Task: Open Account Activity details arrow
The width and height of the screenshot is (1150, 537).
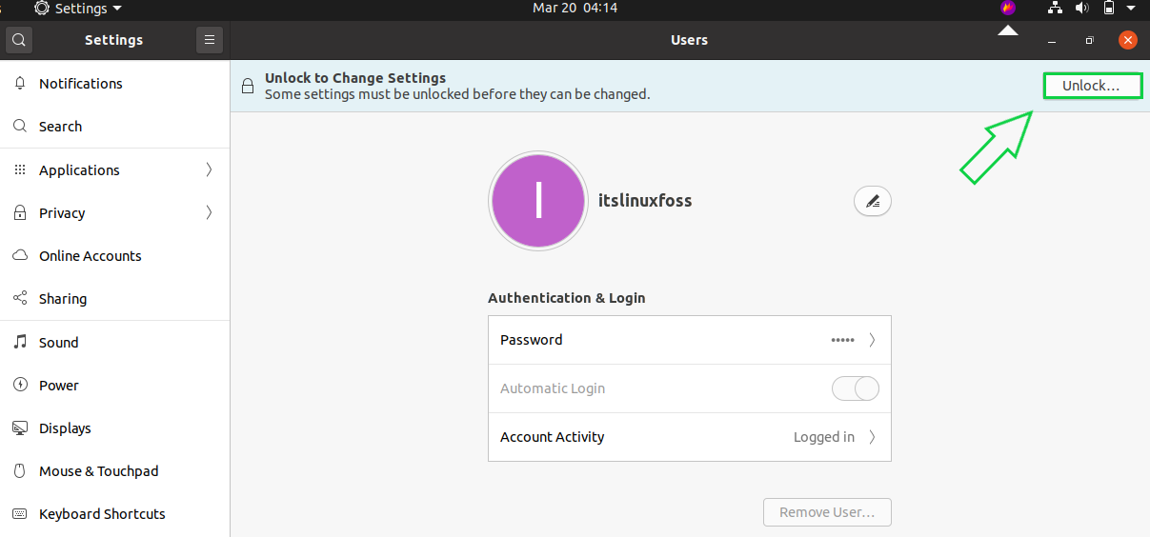Action: pyautogui.click(x=872, y=437)
